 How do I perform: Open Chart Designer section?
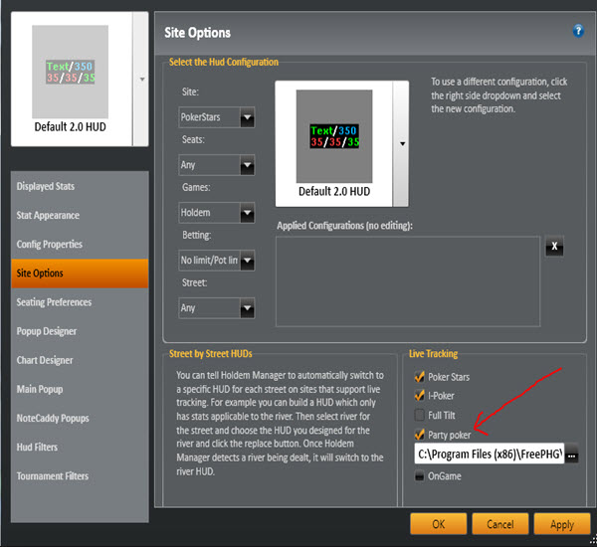pos(80,360)
